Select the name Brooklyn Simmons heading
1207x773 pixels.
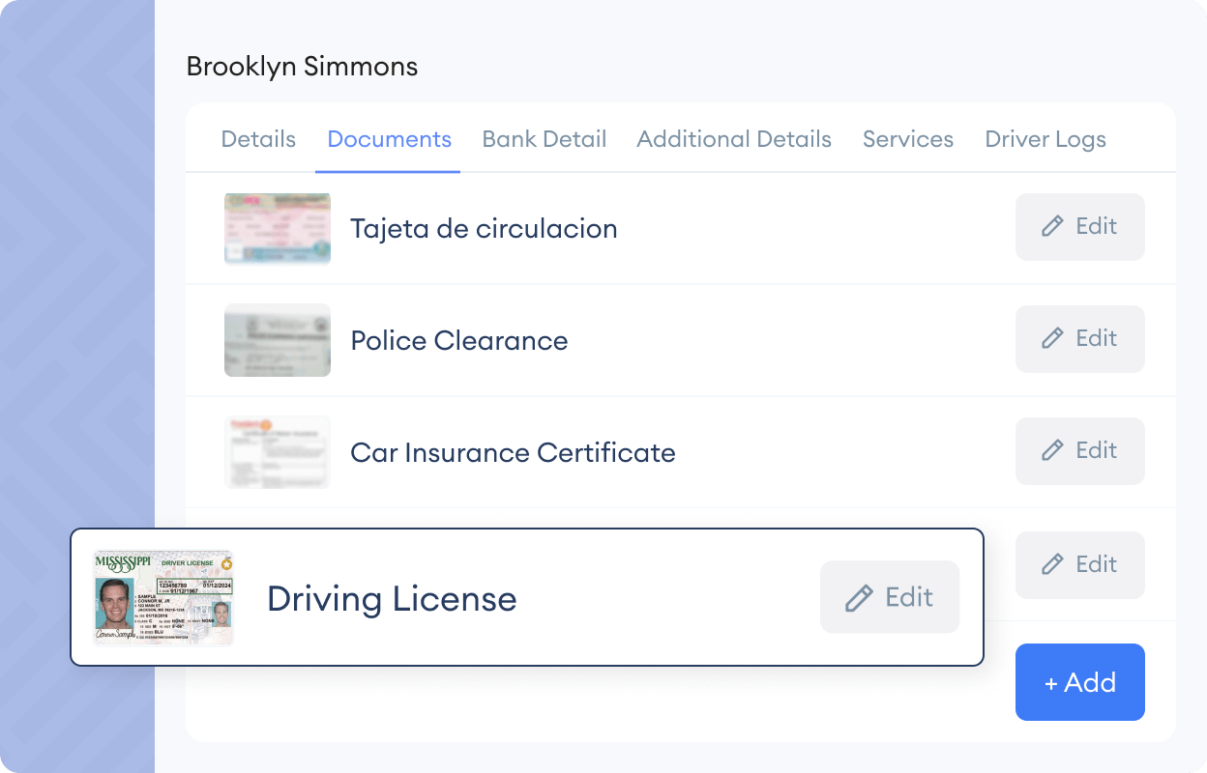(x=302, y=66)
